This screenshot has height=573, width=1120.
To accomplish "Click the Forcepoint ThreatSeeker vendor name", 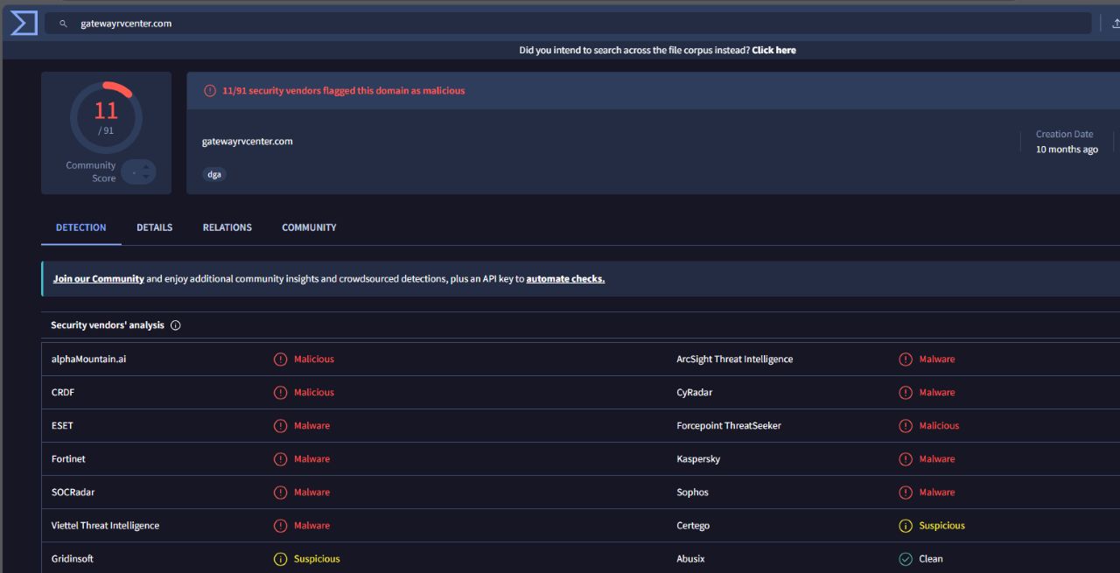I will 729,426.
